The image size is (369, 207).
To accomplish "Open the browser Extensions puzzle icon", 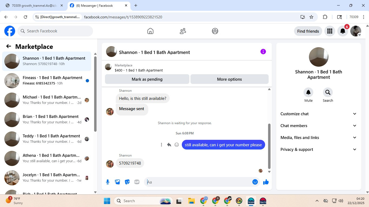I will [325, 17].
